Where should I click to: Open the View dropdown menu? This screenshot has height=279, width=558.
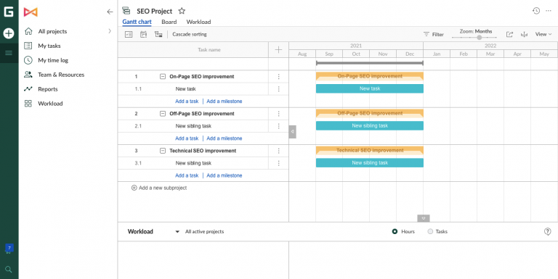click(543, 35)
